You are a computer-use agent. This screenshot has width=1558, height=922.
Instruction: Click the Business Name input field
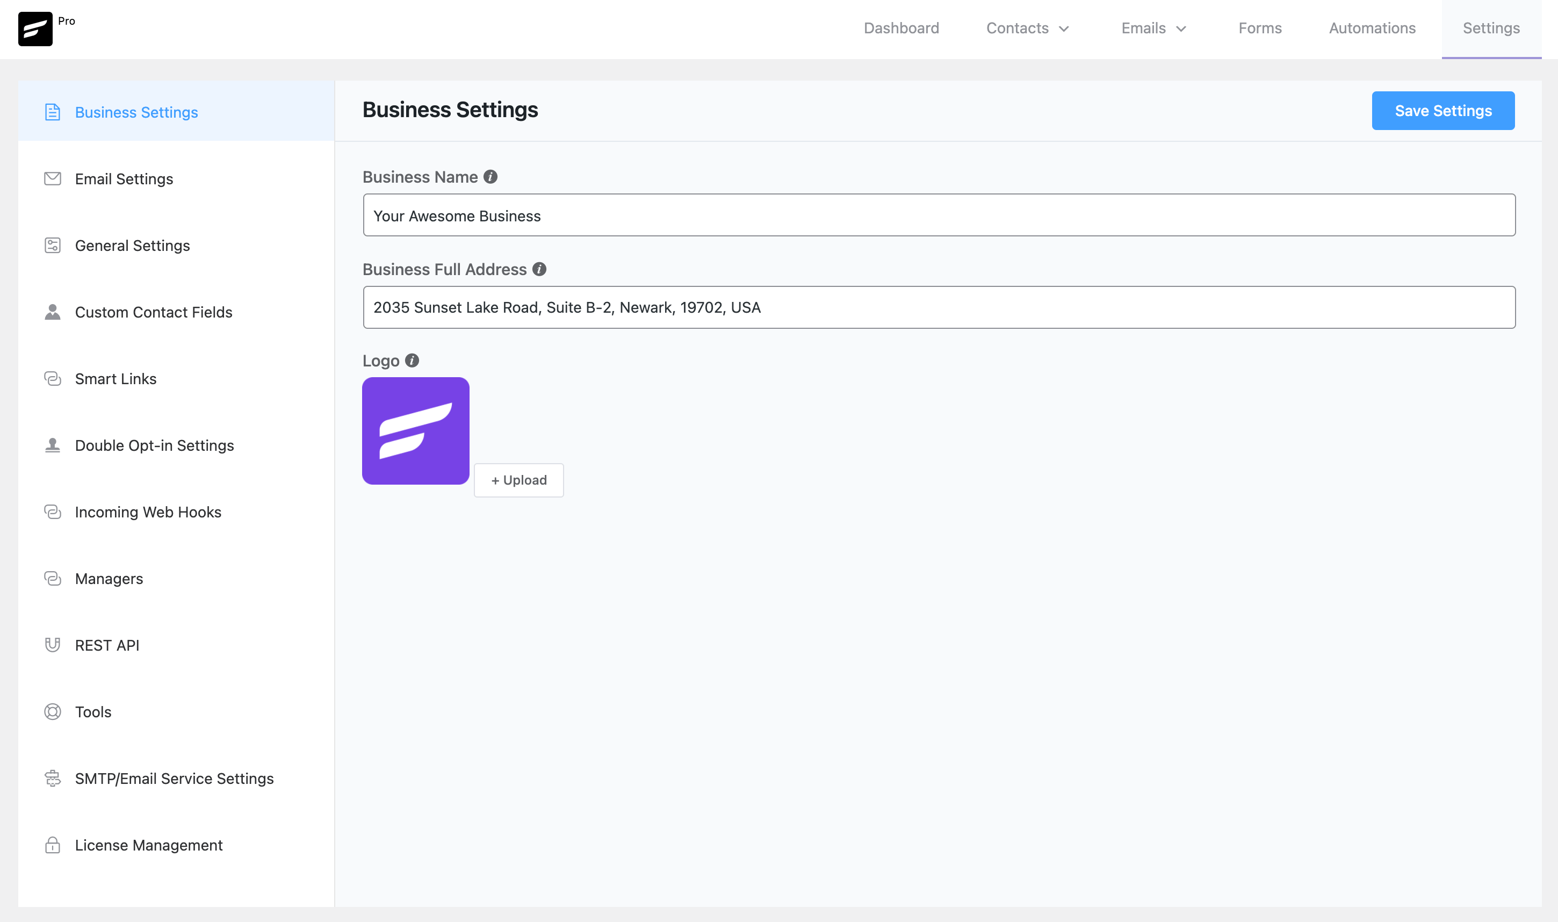[x=938, y=215]
